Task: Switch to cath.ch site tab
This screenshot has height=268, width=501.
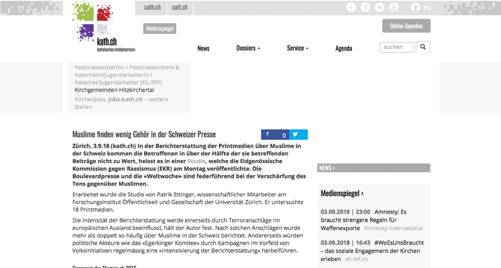Action: click(152, 8)
